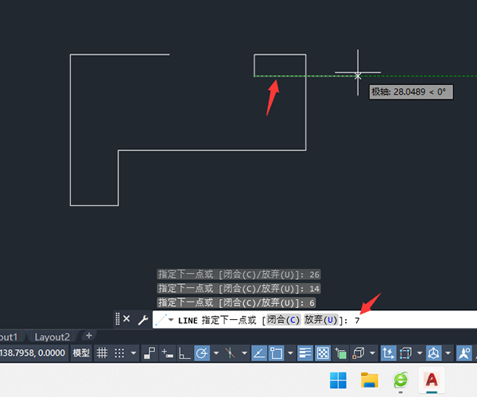Toggle snap mode in status bar

pos(119,353)
